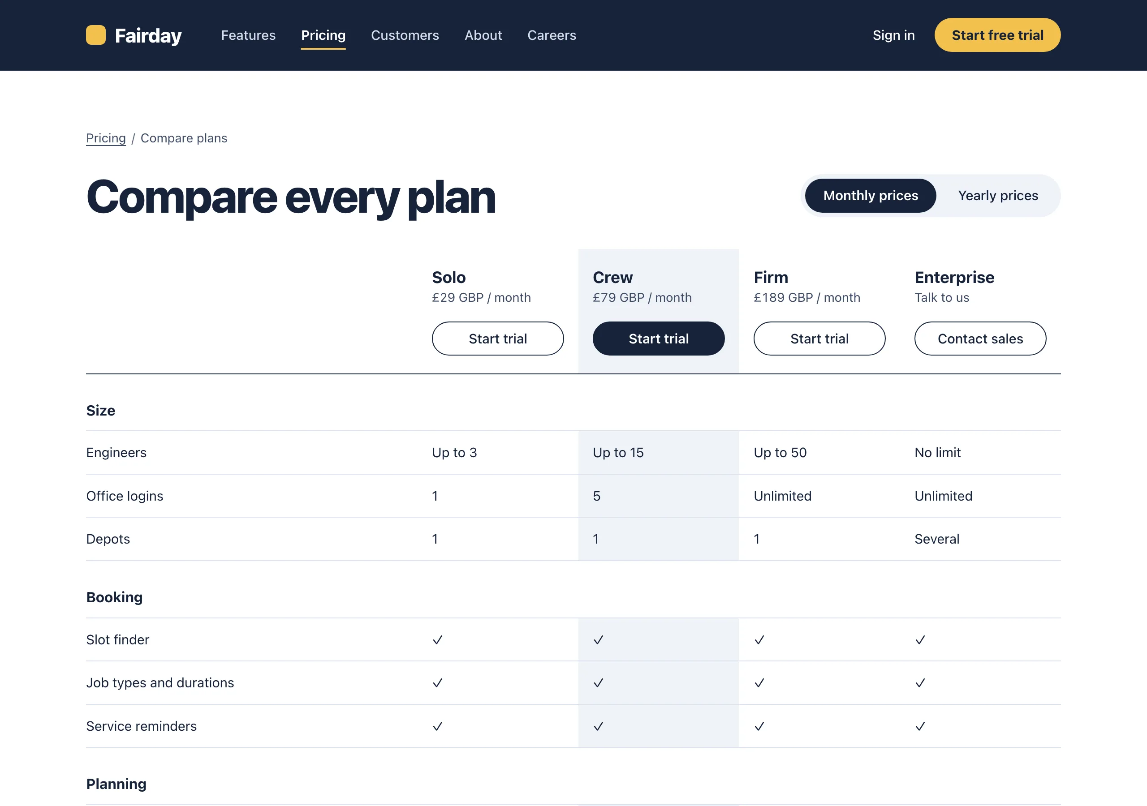This screenshot has width=1147, height=806.
Task: Click Contact sales for Enterprise
Action: point(980,339)
